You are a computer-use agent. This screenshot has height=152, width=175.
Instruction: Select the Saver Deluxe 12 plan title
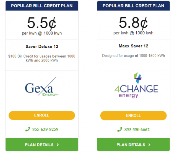pyautogui.click(x=42, y=46)
